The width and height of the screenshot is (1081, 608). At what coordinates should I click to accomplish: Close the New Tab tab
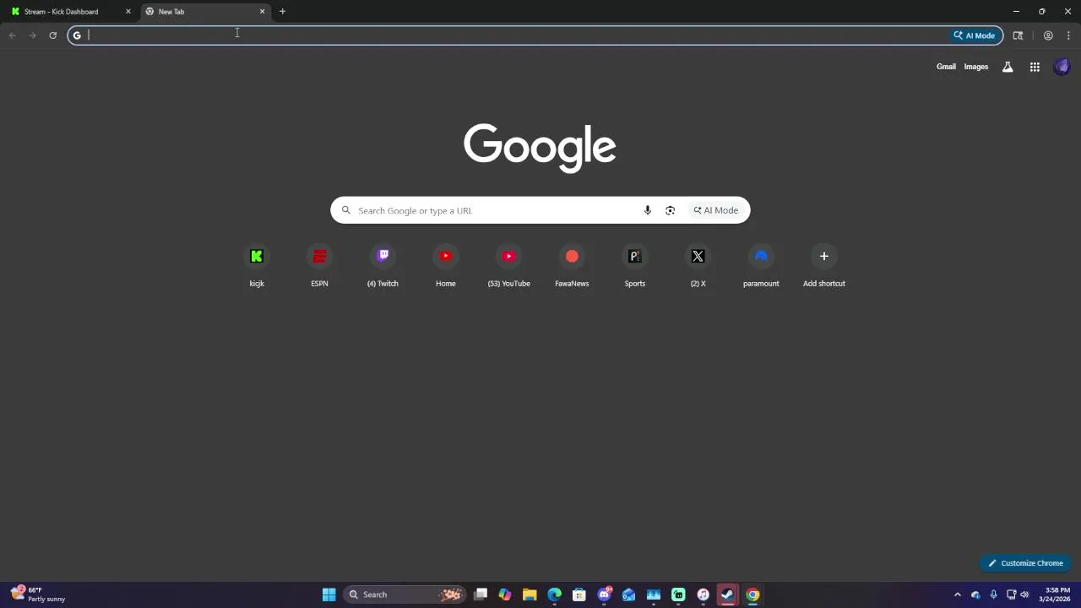click(262, 12)
